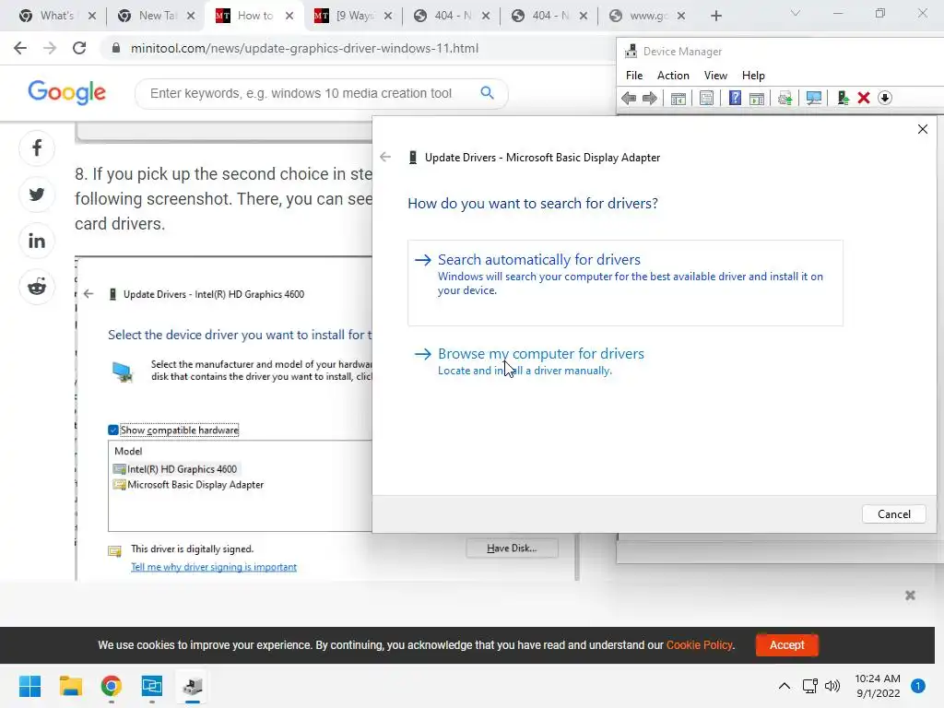Open the remote desktop taskbar icon

click(x=152, y=686)
